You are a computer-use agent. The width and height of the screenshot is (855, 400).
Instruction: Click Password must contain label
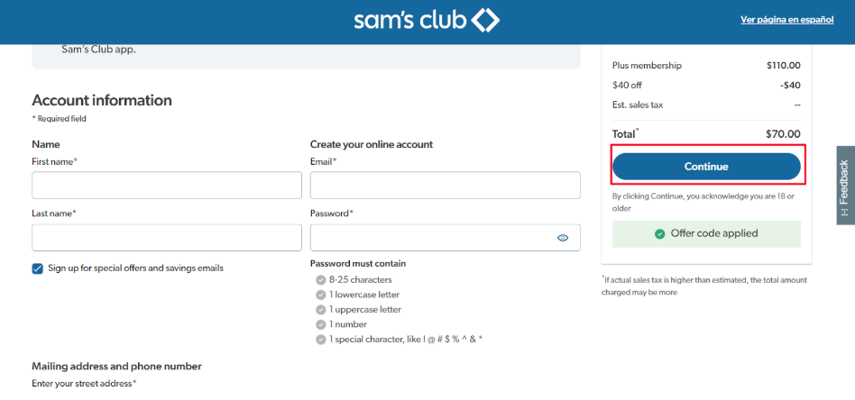(358, 264)
